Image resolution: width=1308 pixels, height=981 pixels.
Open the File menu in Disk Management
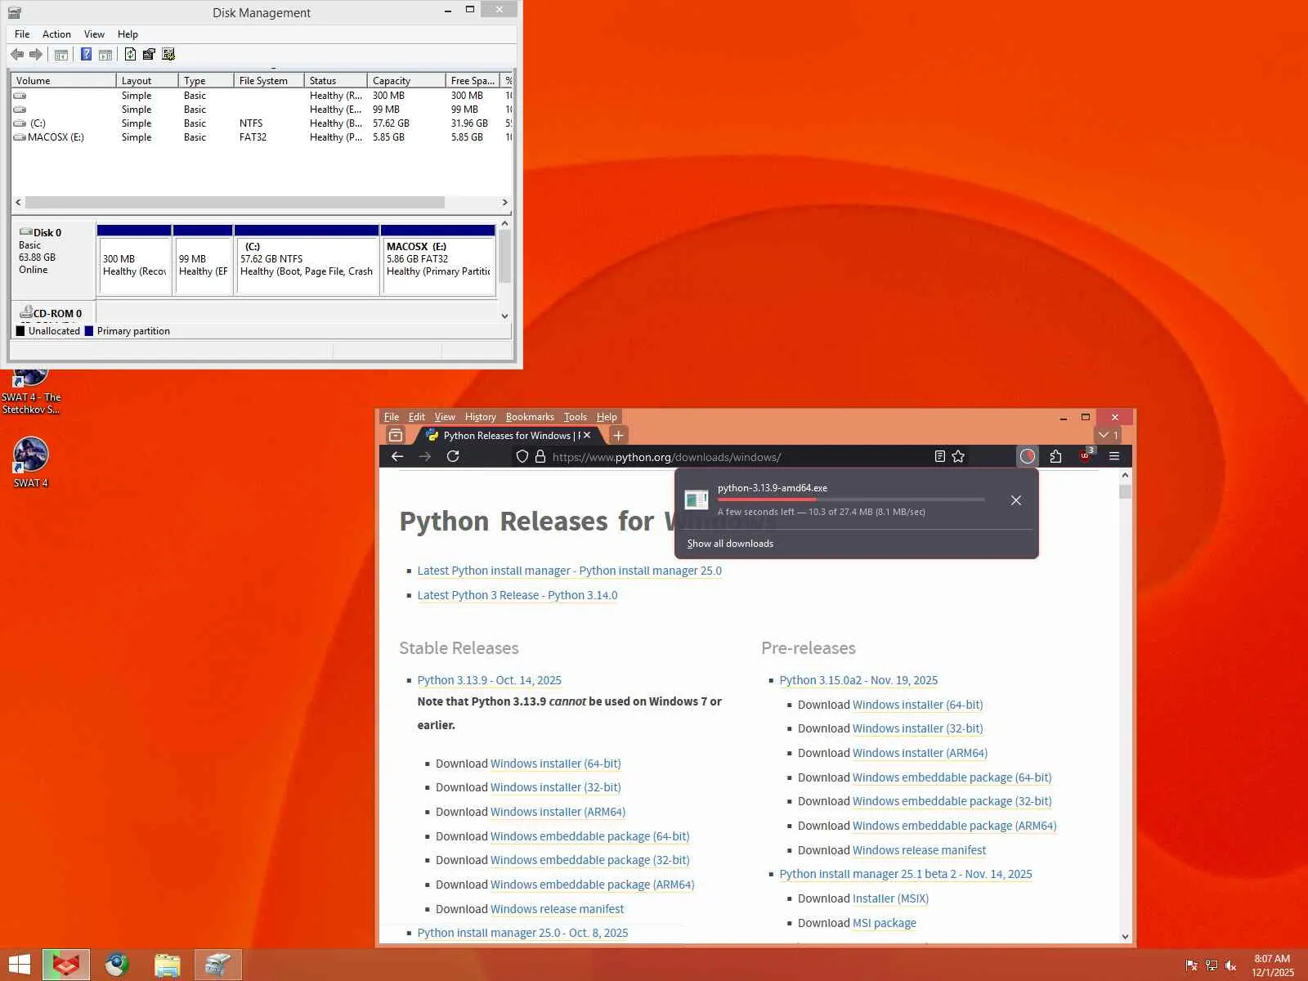(x=22, y=34)
